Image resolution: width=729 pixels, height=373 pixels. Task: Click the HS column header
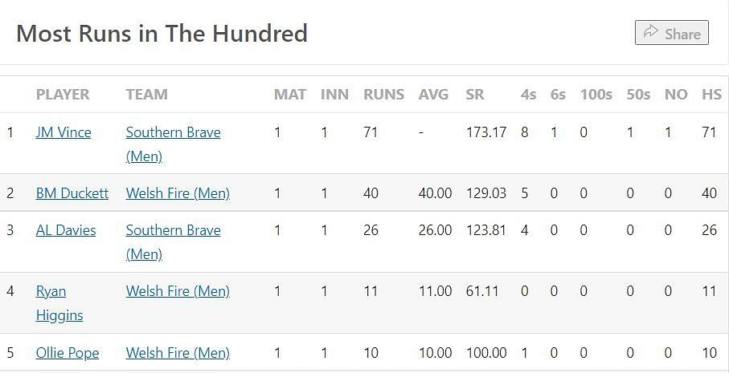coord(711,95)
